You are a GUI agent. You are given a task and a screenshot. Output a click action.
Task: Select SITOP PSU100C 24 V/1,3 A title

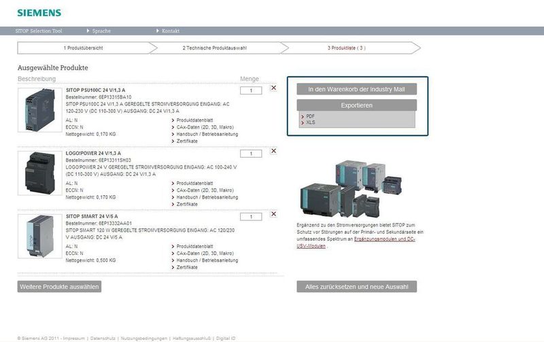pos(95,90)
